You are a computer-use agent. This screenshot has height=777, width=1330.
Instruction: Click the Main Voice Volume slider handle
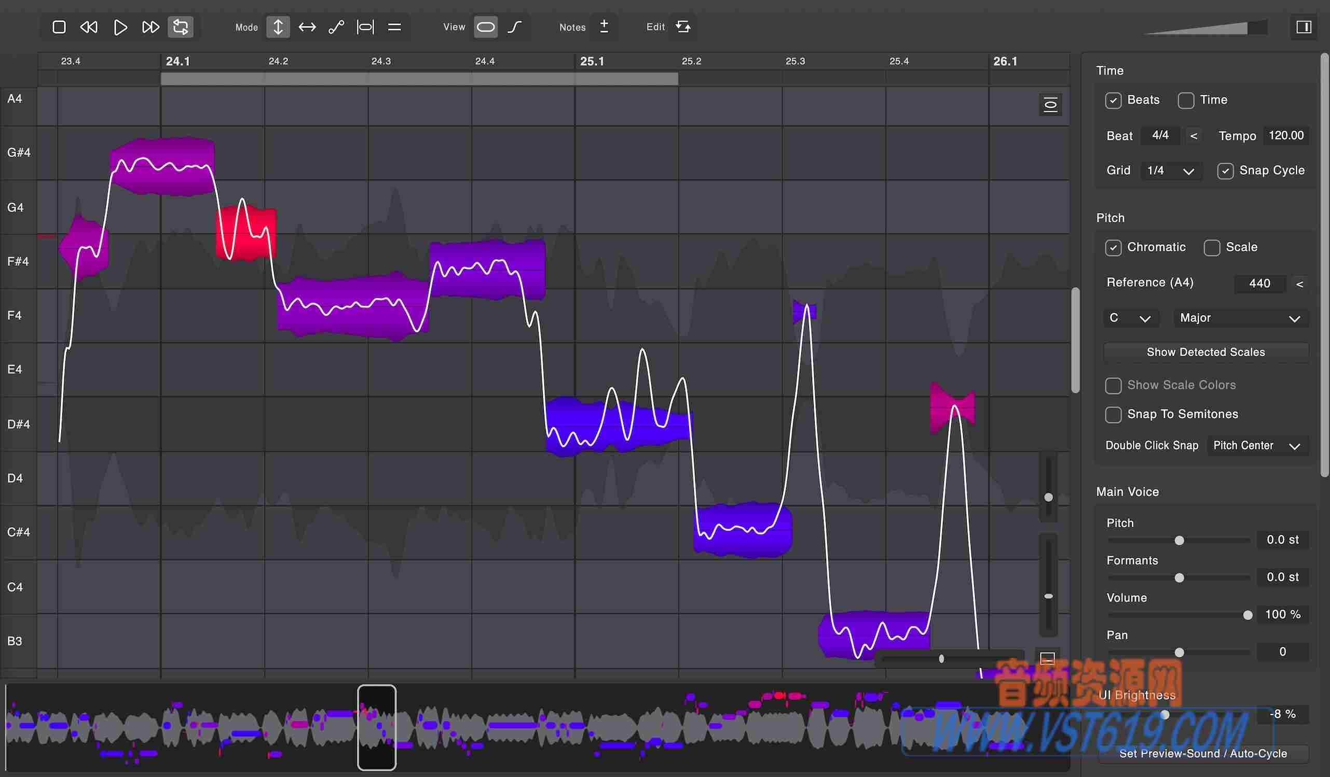click(x=1247, y=615)
